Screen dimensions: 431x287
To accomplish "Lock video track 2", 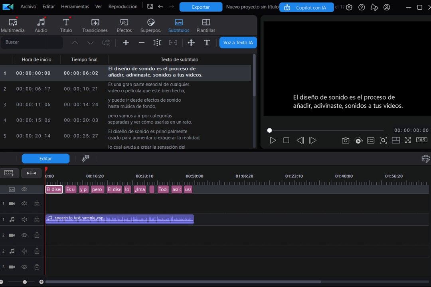I will pos(37,235).
